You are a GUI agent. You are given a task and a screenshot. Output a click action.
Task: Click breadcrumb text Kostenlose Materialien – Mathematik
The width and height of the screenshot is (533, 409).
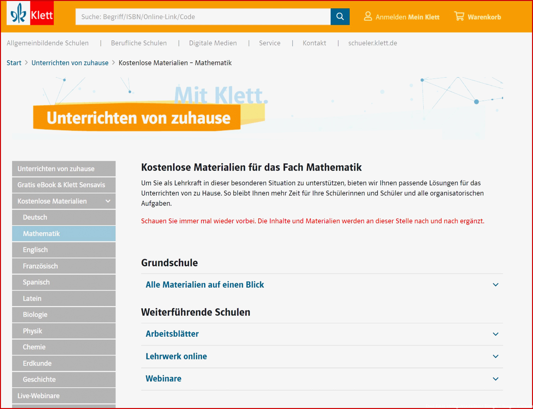tap(175, 63)
